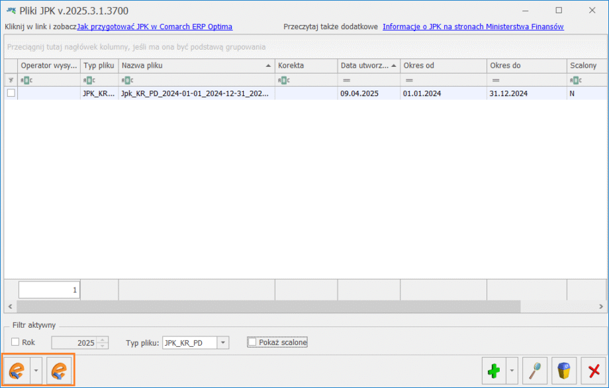Increase the year with stepper arrows
This screenshot has height=388, width=609.
(x=103, y=340)
